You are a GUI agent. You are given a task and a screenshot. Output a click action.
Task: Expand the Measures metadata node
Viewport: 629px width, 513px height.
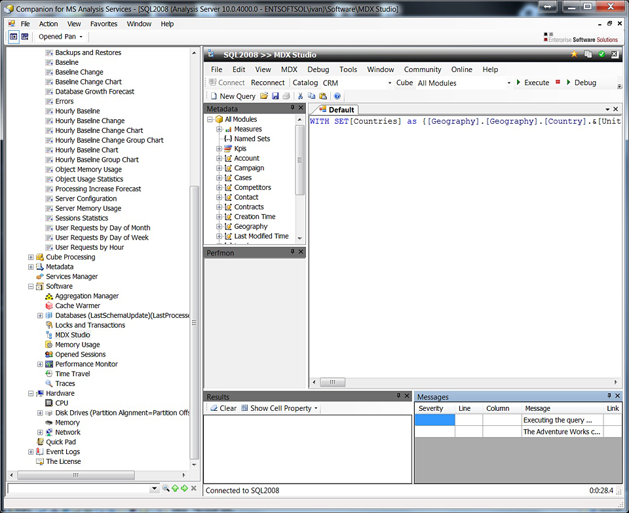click(x=219, y=129)
